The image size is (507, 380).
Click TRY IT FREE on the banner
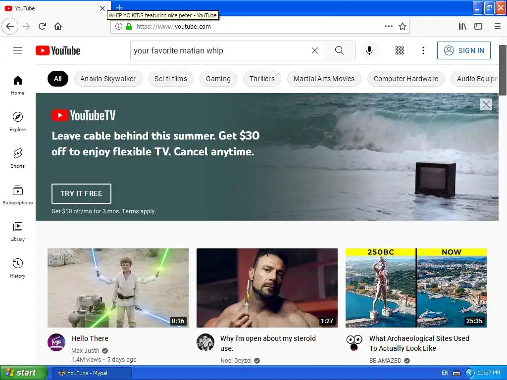81,193
